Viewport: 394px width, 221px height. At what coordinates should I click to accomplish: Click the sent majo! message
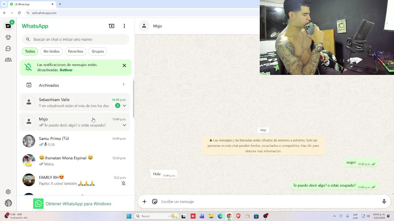(361, 163)
